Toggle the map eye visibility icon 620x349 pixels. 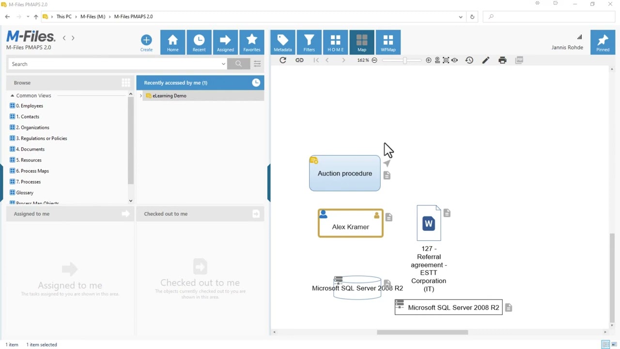point(454,60)
